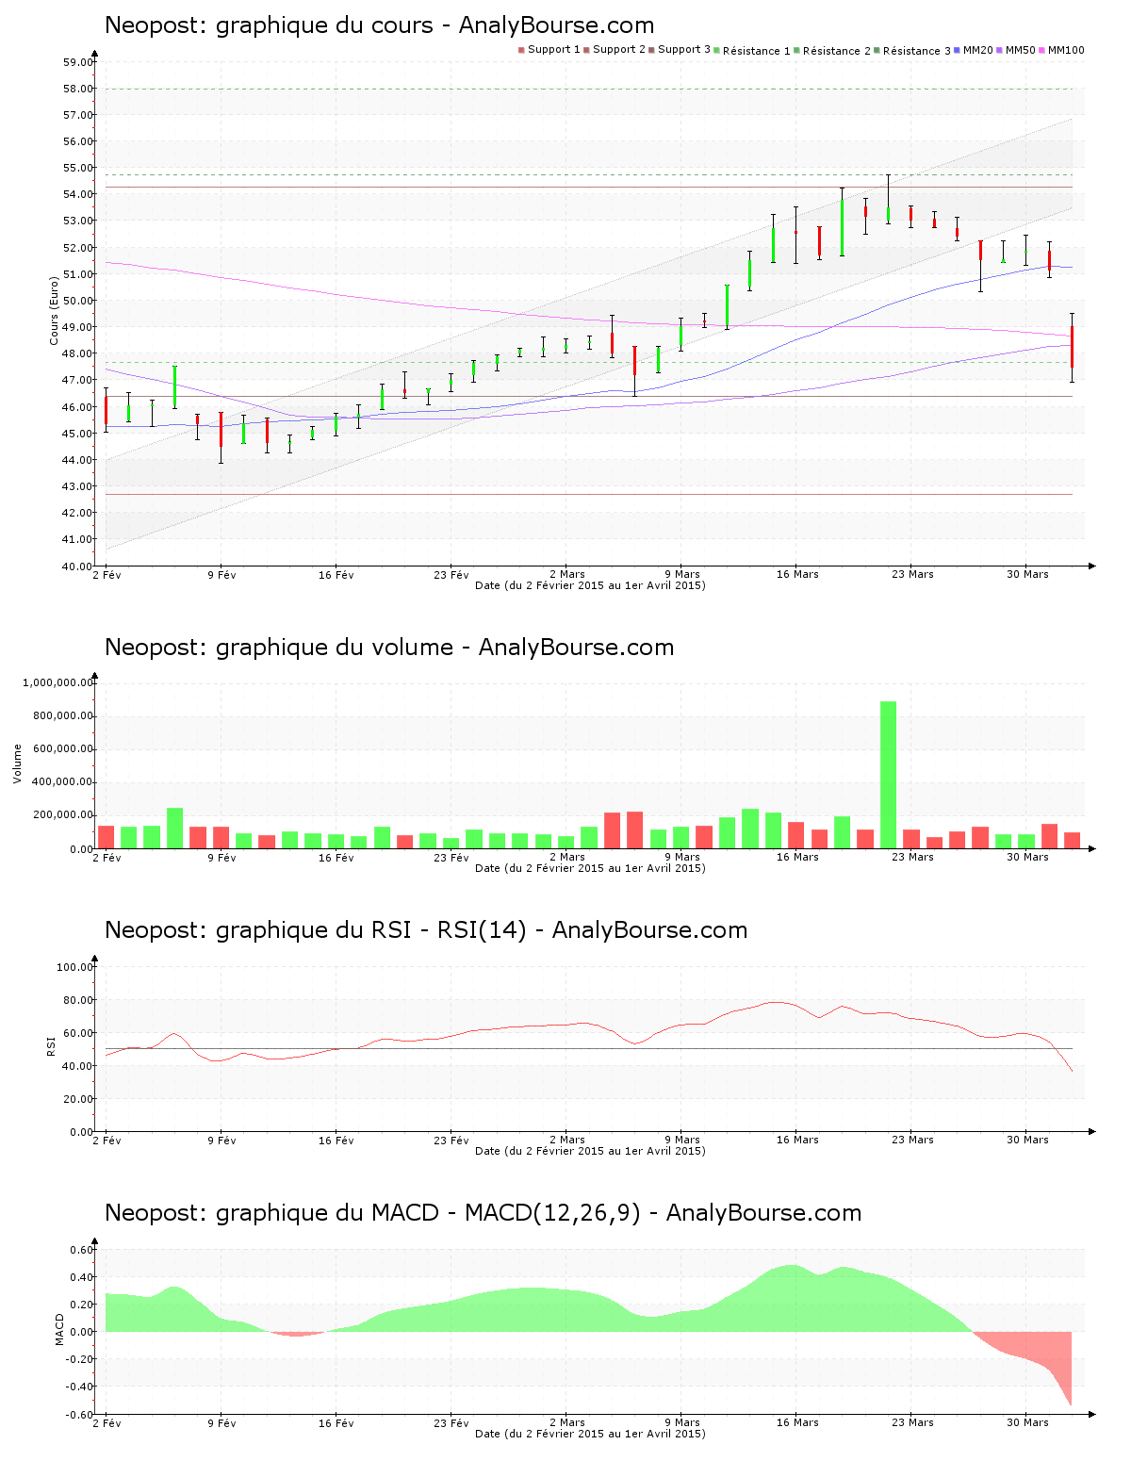The height and width of the screenshot is (1461, 1131).
Task: Select the Résistance 2 legend label
Action: pos(837,51)
